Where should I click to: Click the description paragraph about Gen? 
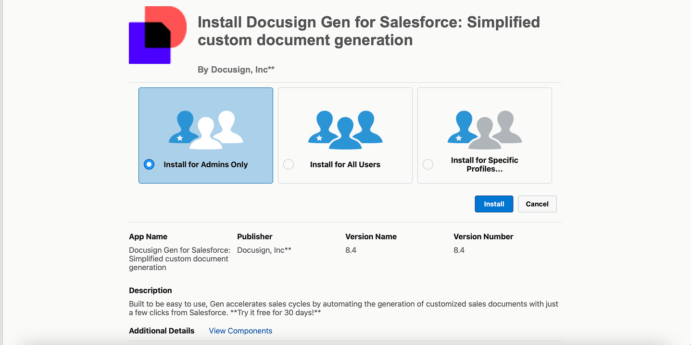pos(344,308)
